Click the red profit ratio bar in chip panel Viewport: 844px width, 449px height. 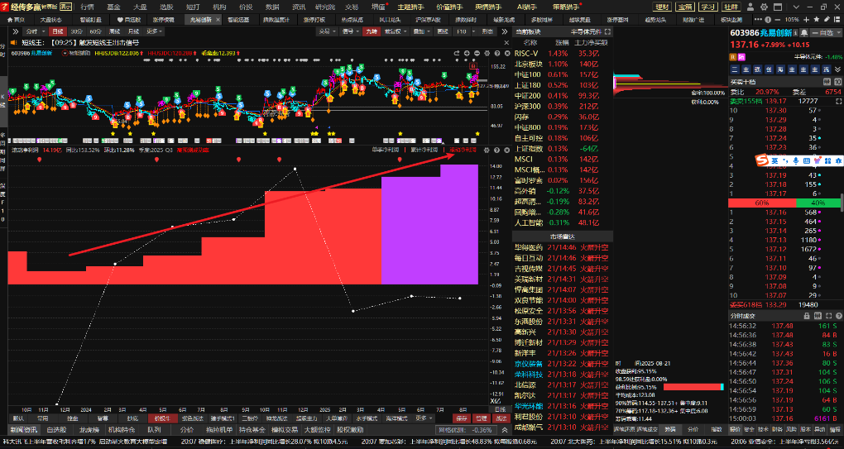pyautogui.click(x=693, y=387)
